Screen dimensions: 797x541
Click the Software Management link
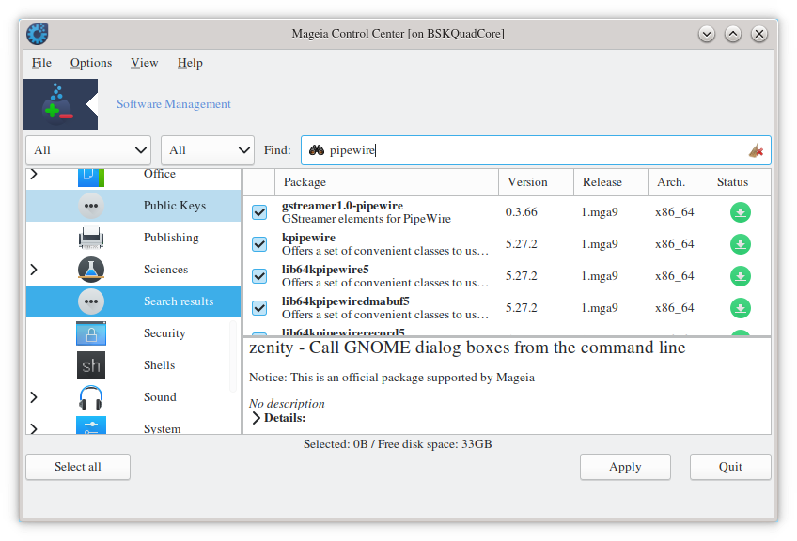click(x=174, y=104)
